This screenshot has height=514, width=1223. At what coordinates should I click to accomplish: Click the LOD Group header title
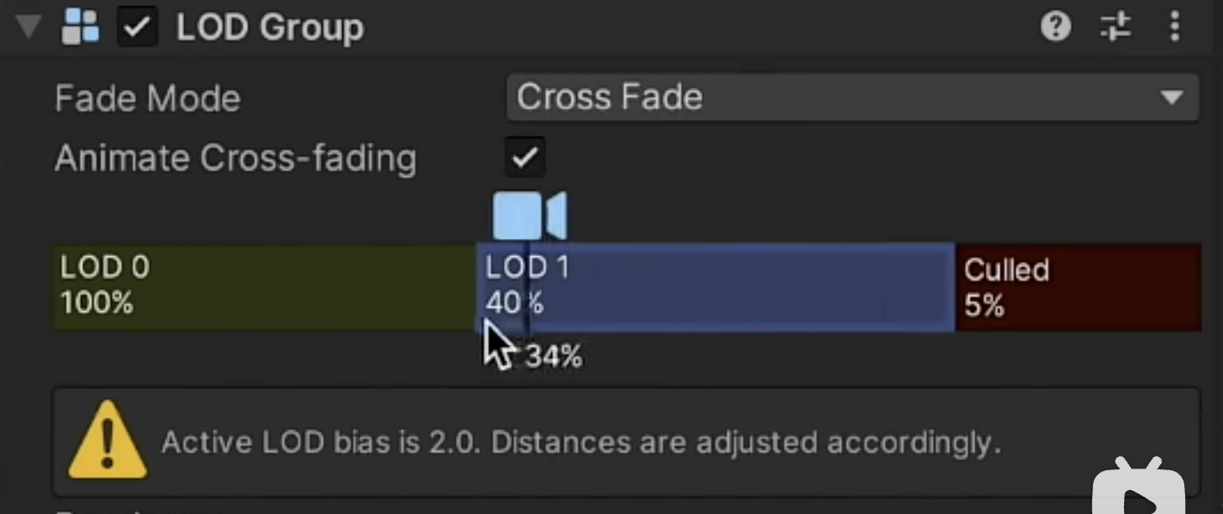point(270,28)
